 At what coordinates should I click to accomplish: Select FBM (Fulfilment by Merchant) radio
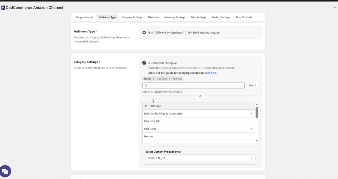point(144,32)
